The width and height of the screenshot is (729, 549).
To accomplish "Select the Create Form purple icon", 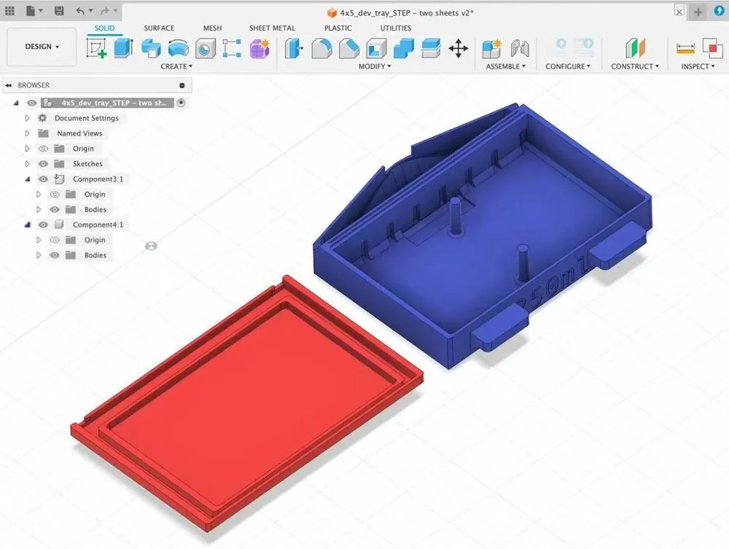I will (260, 48).
